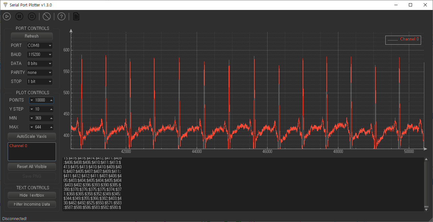Click the incoming serial data text area

[243, 184]
